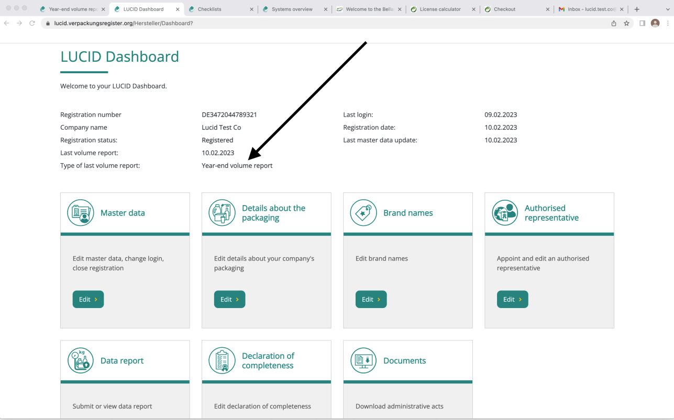Open a new browser tab with plus

(x=637, y=9)
